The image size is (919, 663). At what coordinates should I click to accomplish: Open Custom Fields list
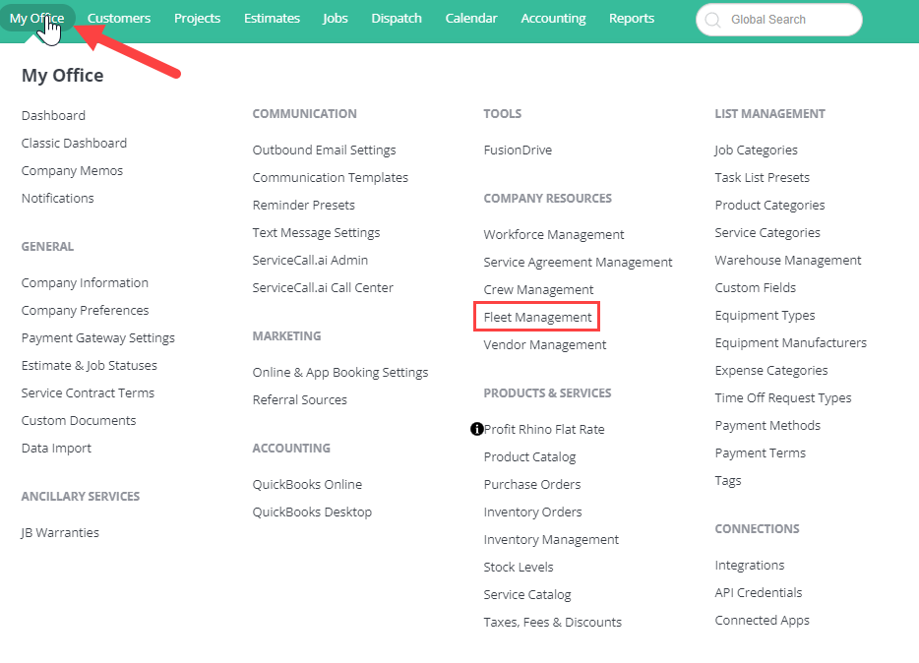click(755, 287)
